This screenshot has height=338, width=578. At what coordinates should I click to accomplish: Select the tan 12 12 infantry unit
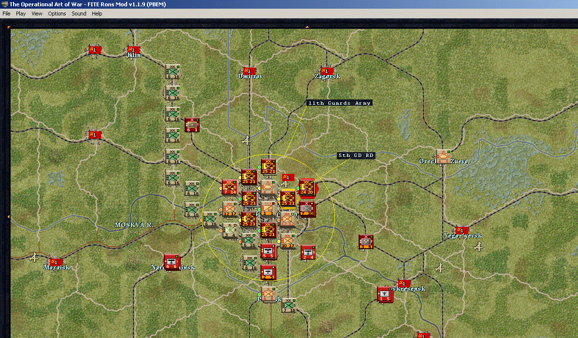[x=288, y=219]
